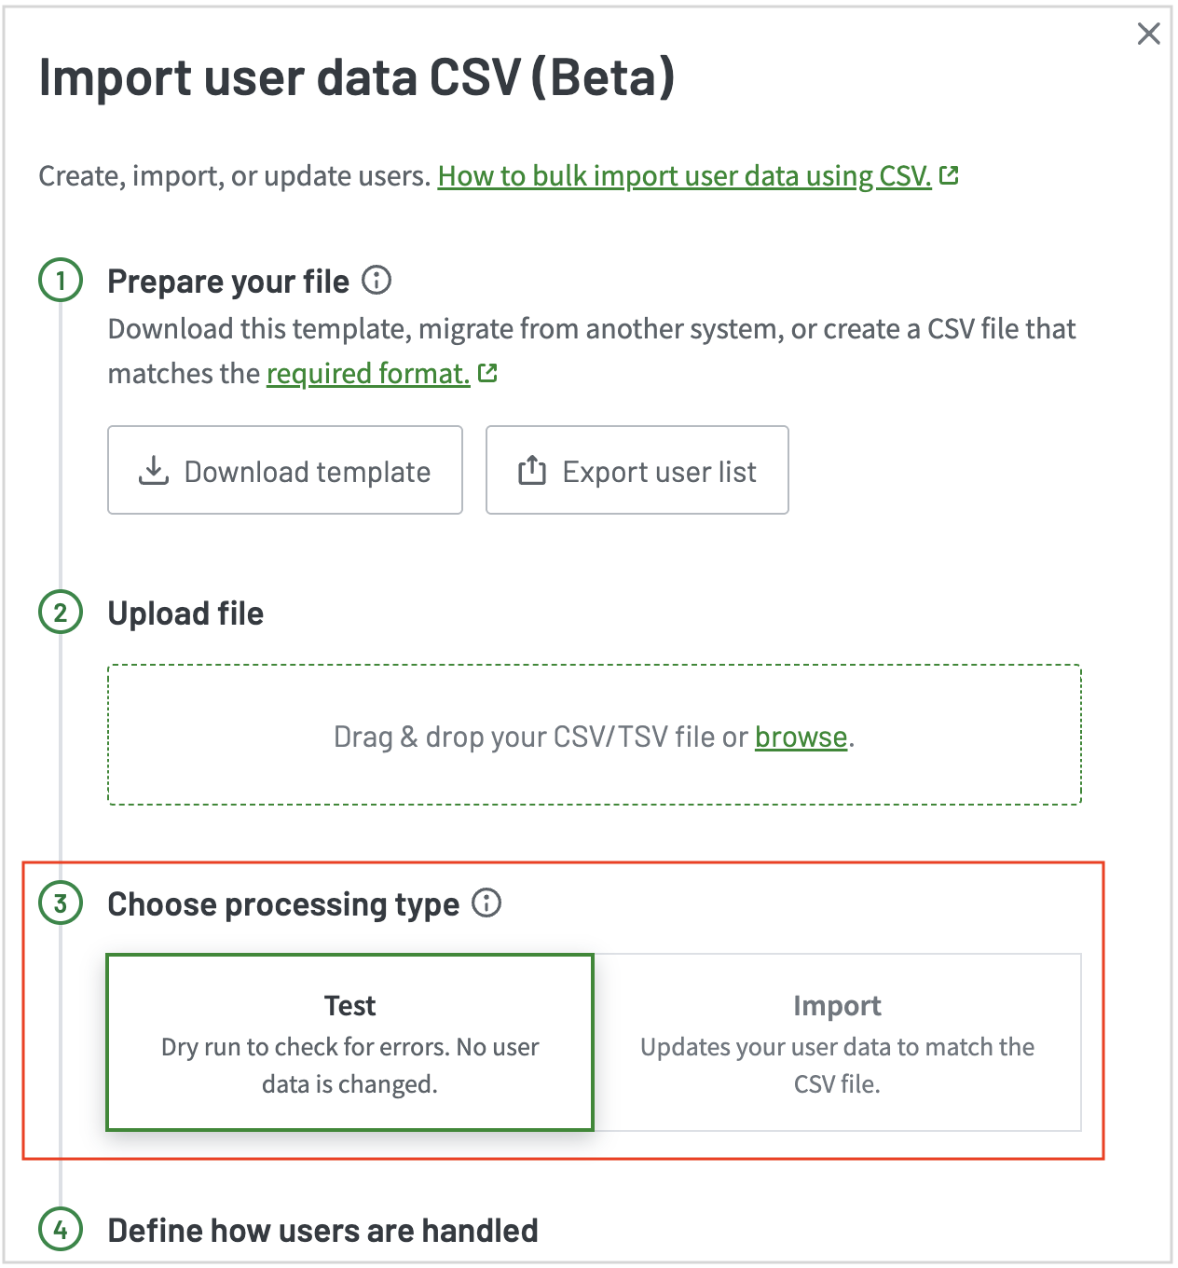
Task: Select the Test dry run processing type
Action: tap(350, 1041)
